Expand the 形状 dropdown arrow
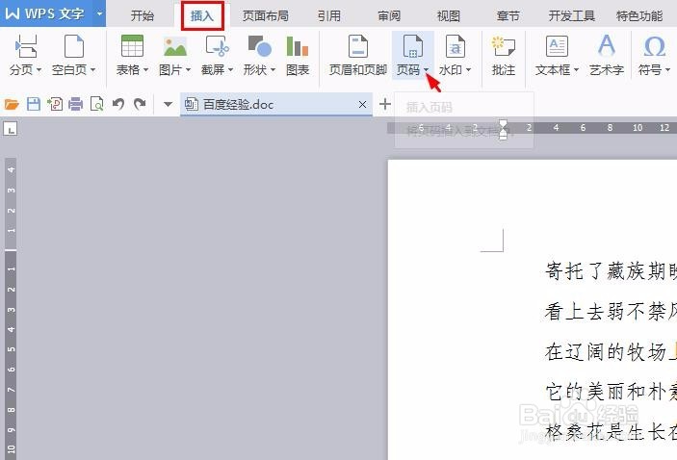This screenshot has width=677, height=460. pos(273,70)
